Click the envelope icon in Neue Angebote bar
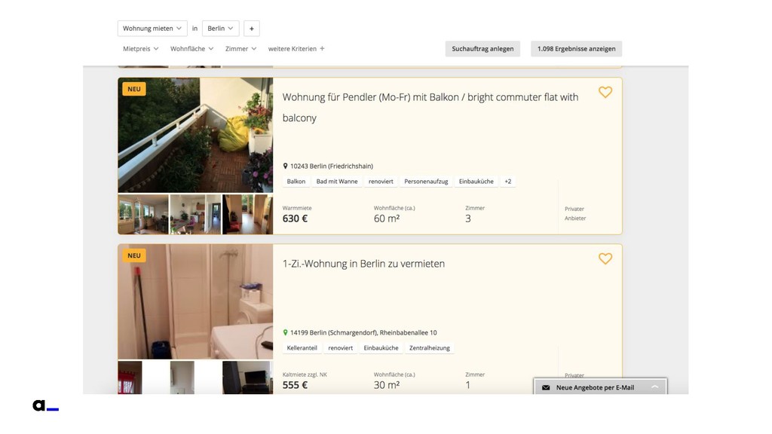Screen dimensions: 772x434 546,388
